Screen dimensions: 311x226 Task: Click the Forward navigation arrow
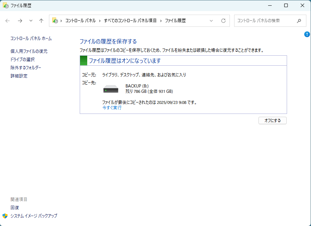[20, 21]
